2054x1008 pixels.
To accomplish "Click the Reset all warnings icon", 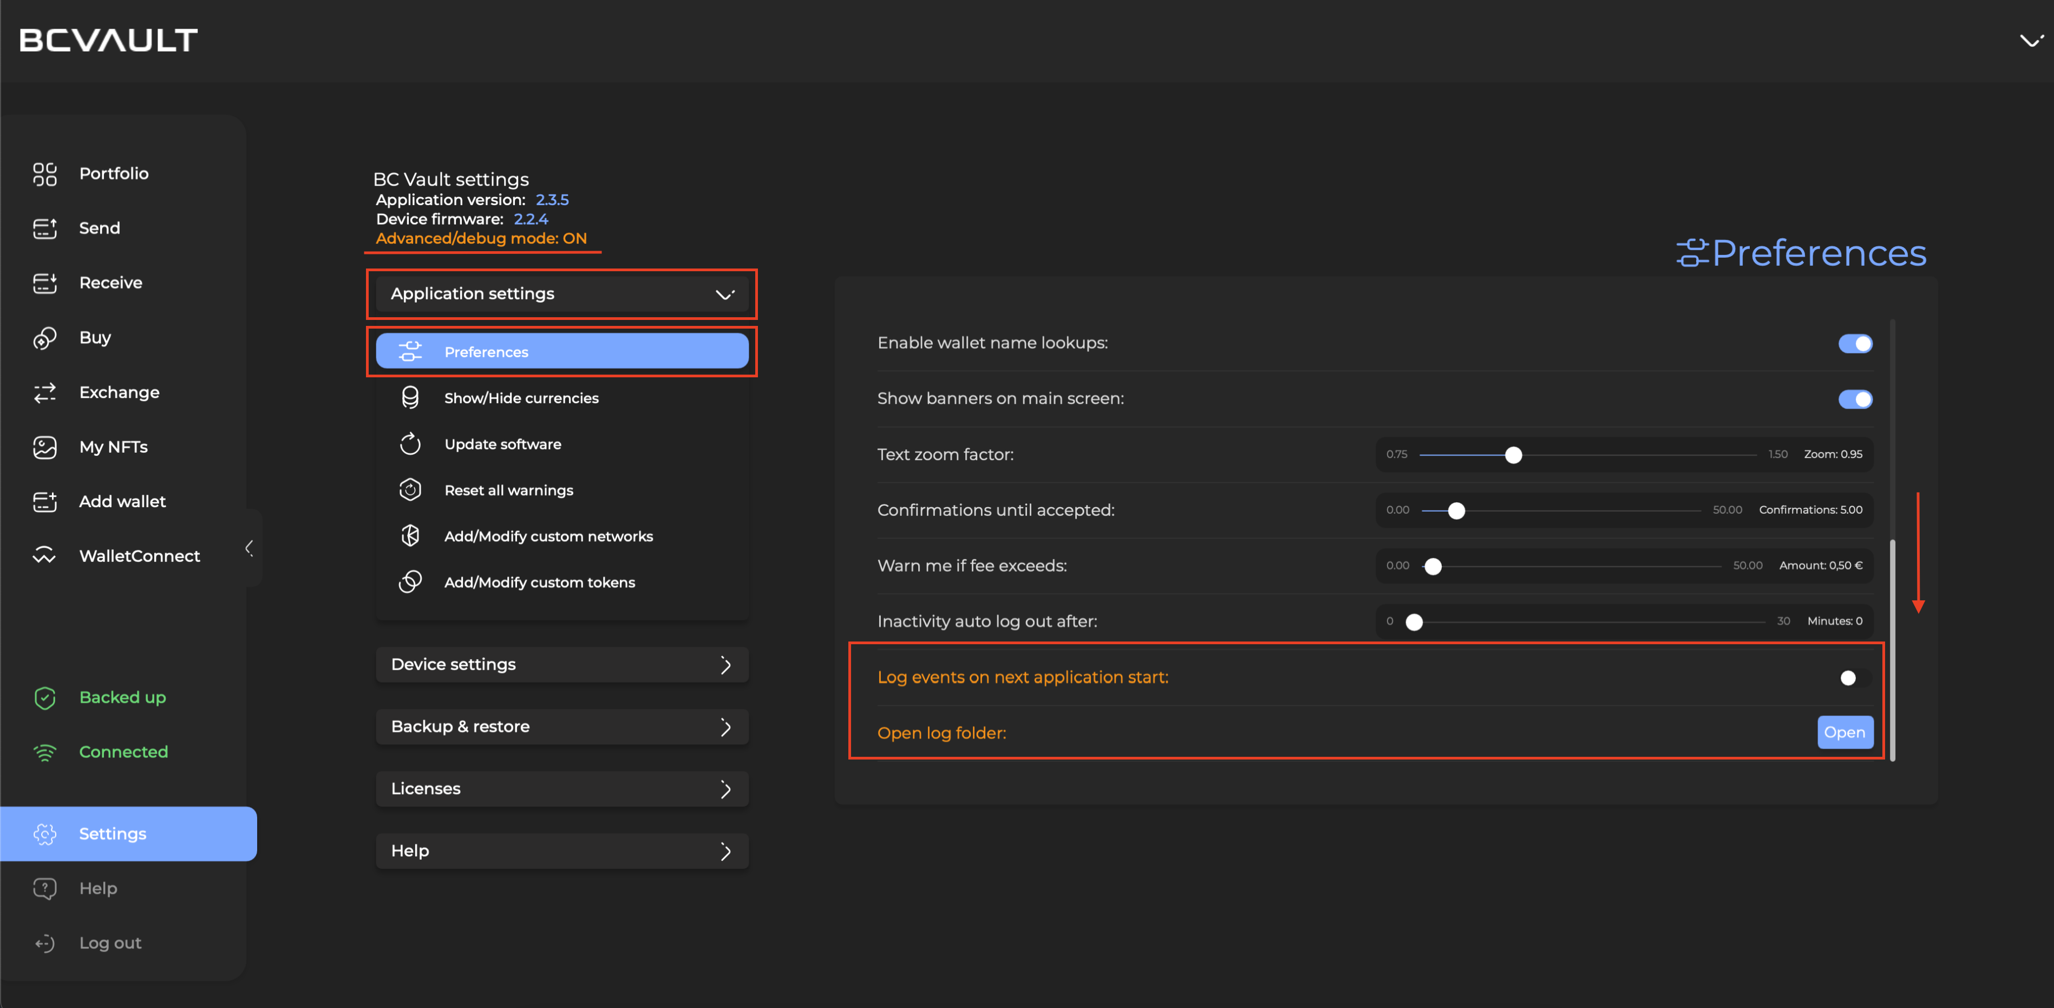I will pyautogui.click(x=410, y=490).
